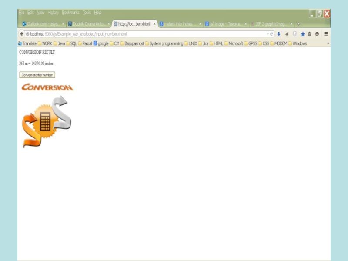Open the UNIX bookmarks folder
Image resolution: width=348 pixels, height=261 pixels.
click(x=191, y=43)
